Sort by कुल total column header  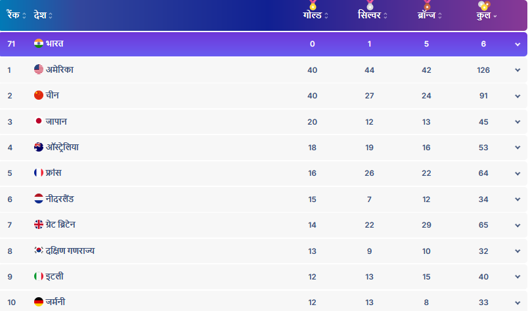[487, 16]
